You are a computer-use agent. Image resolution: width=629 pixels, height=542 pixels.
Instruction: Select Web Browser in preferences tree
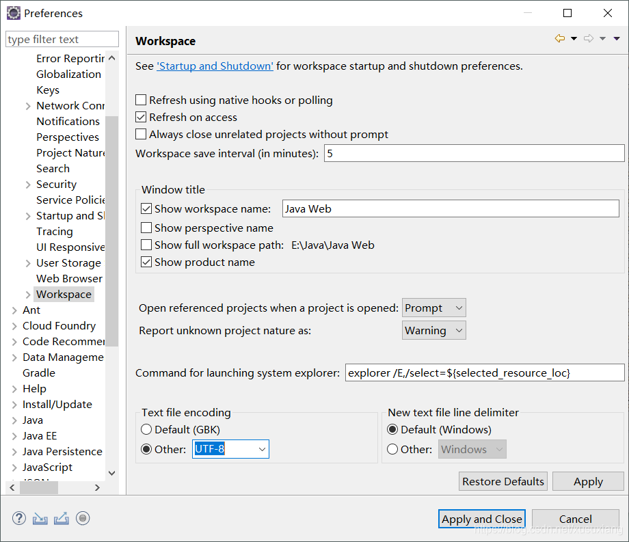[x=70, y=279]
